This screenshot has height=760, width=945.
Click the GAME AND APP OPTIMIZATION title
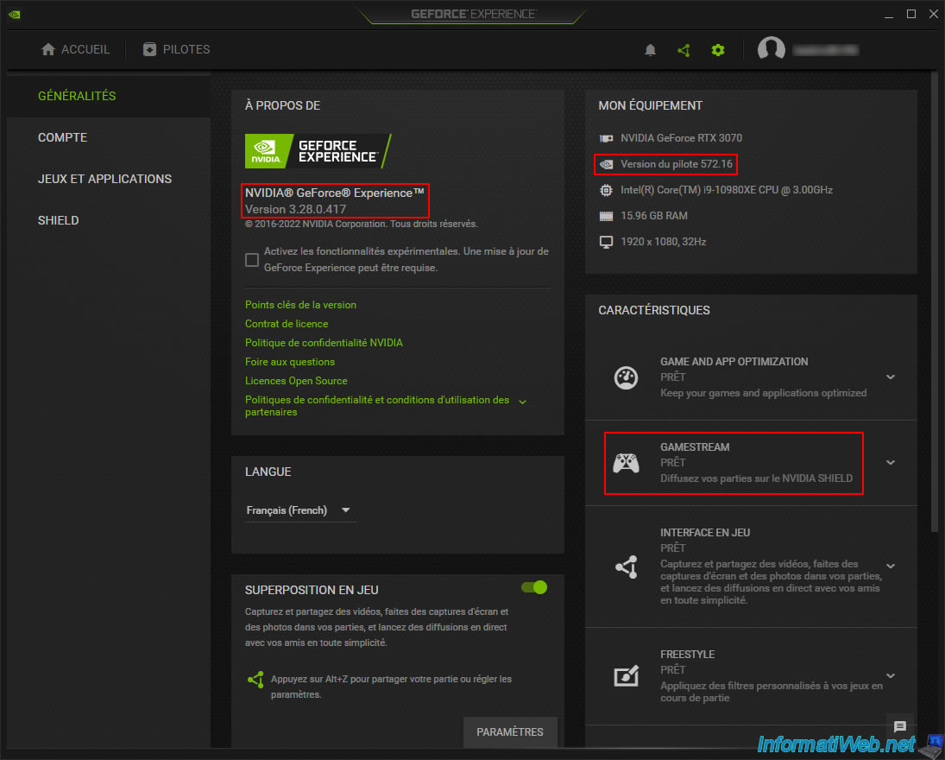click(734, 362)
